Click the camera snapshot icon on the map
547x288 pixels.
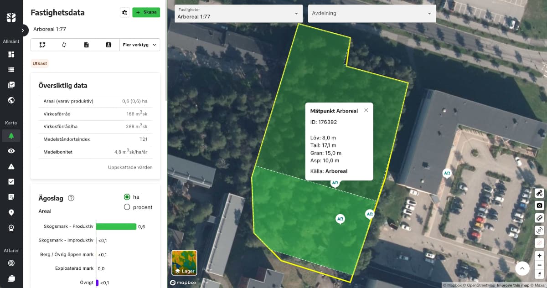point(540,206)
